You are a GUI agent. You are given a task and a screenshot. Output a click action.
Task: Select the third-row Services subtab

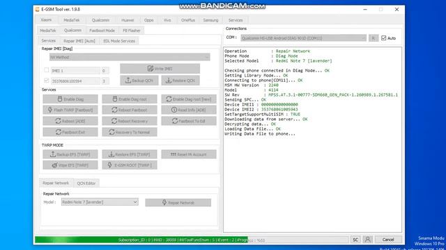[49, 40]
